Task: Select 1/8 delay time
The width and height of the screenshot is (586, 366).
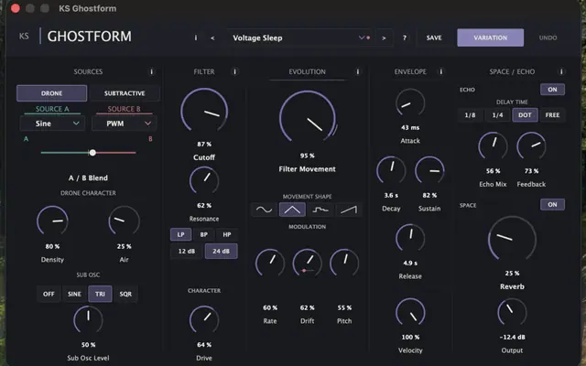Action: 470,115
